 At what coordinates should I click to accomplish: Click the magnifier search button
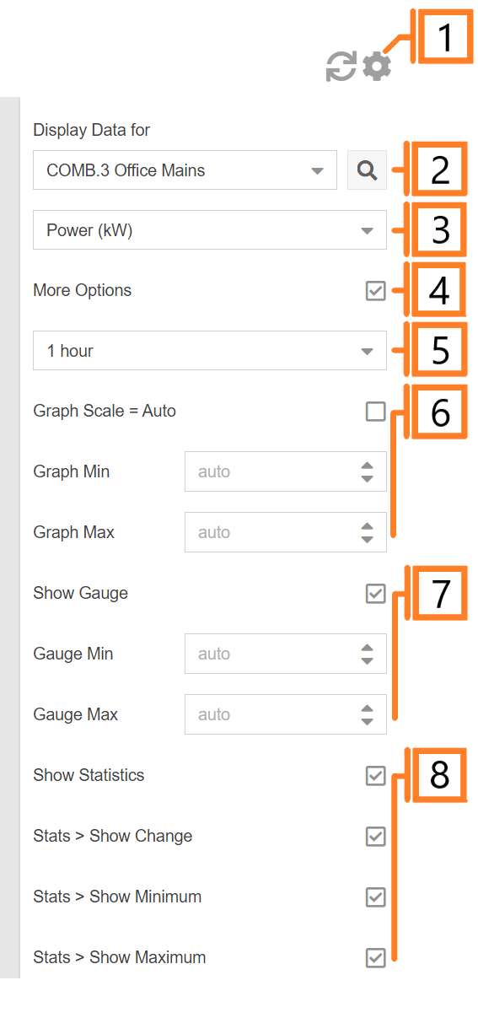(367, 170)
